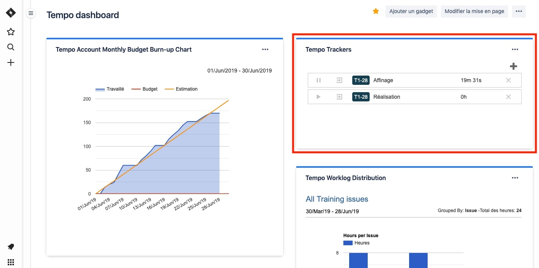
Task: Open Burn-up Chart gadget options menu
Action: click(265, 49)
